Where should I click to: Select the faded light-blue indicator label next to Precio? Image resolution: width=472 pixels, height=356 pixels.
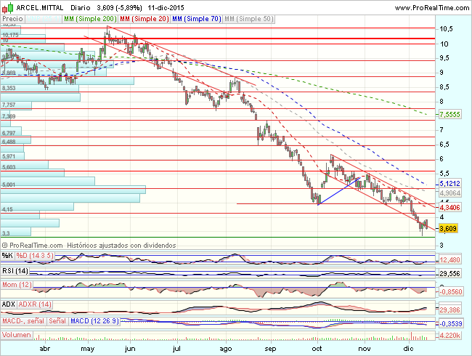click(x=44, y=19)
